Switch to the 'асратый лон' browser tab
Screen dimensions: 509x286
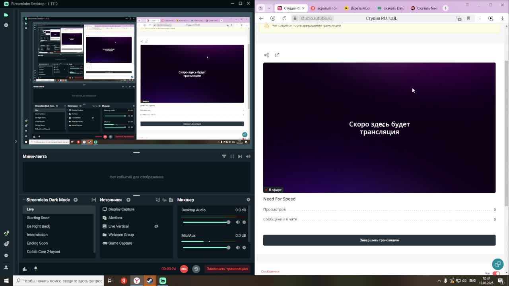[324, 8]
